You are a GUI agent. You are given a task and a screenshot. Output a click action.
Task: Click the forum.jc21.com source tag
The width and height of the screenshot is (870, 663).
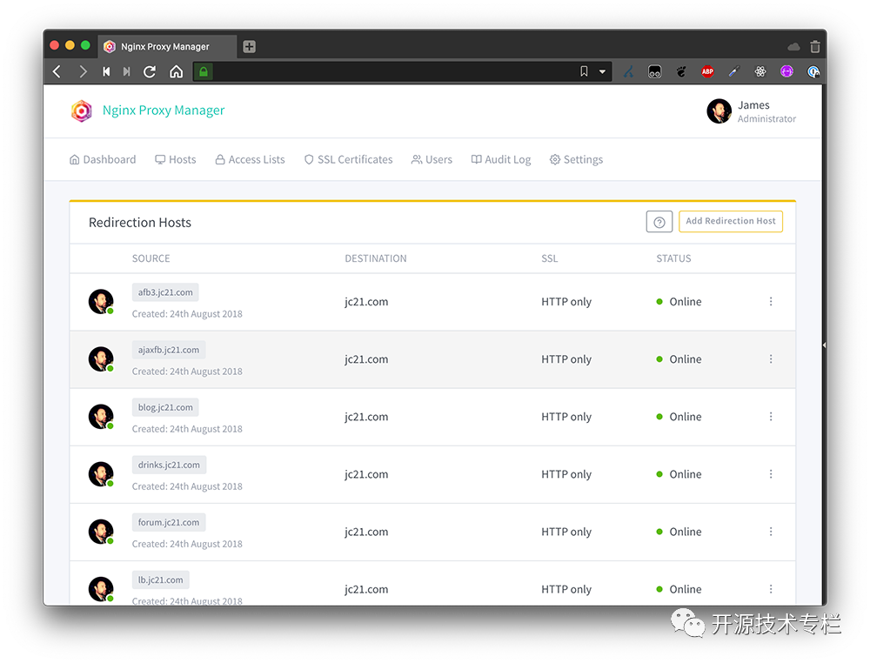click(169, 523)
